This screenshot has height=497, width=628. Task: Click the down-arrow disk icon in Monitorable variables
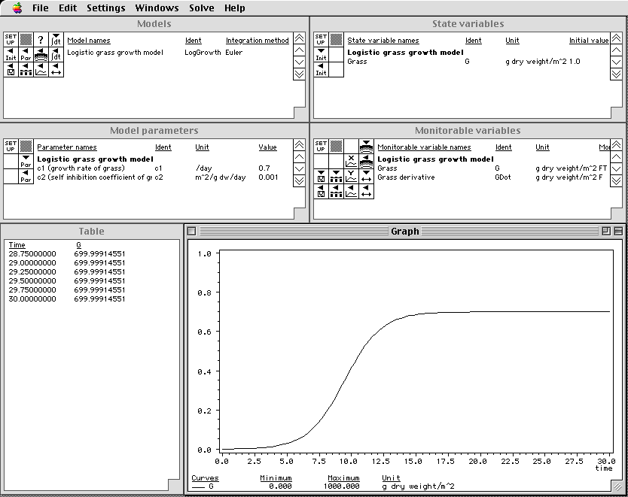tap(322, 176)
